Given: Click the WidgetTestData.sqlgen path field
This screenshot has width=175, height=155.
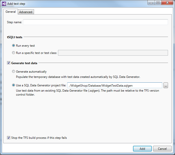Looking at the screenshot, I should tap(115, 85).
